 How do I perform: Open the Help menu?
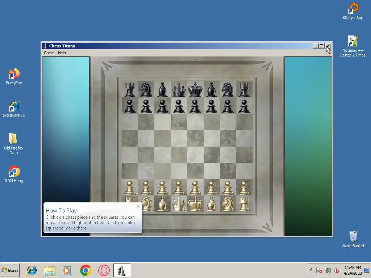[62, 53]
